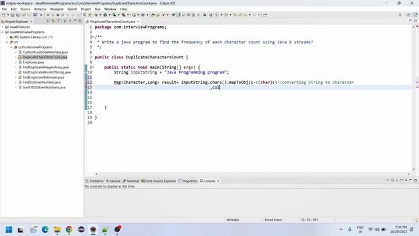The height and width of the screenshot is (236, 419).
Task: Click Collapse All in Project Explorer
Action: pos(48,21)
